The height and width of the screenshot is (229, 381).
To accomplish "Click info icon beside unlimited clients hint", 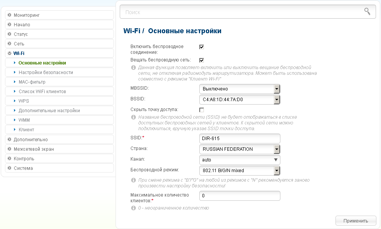I will [x=134, y=208].
